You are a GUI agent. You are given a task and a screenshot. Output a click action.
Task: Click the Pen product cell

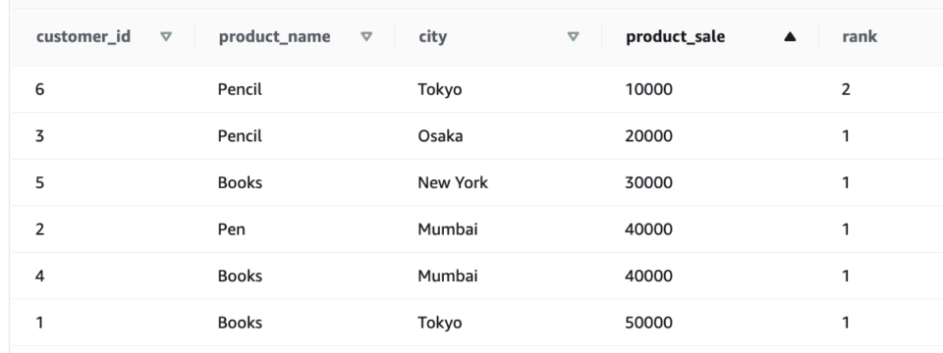pyautogui.click(x=232, y=229)
